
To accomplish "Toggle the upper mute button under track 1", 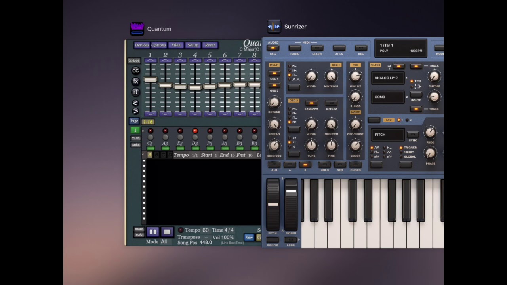I will (135, 138).
